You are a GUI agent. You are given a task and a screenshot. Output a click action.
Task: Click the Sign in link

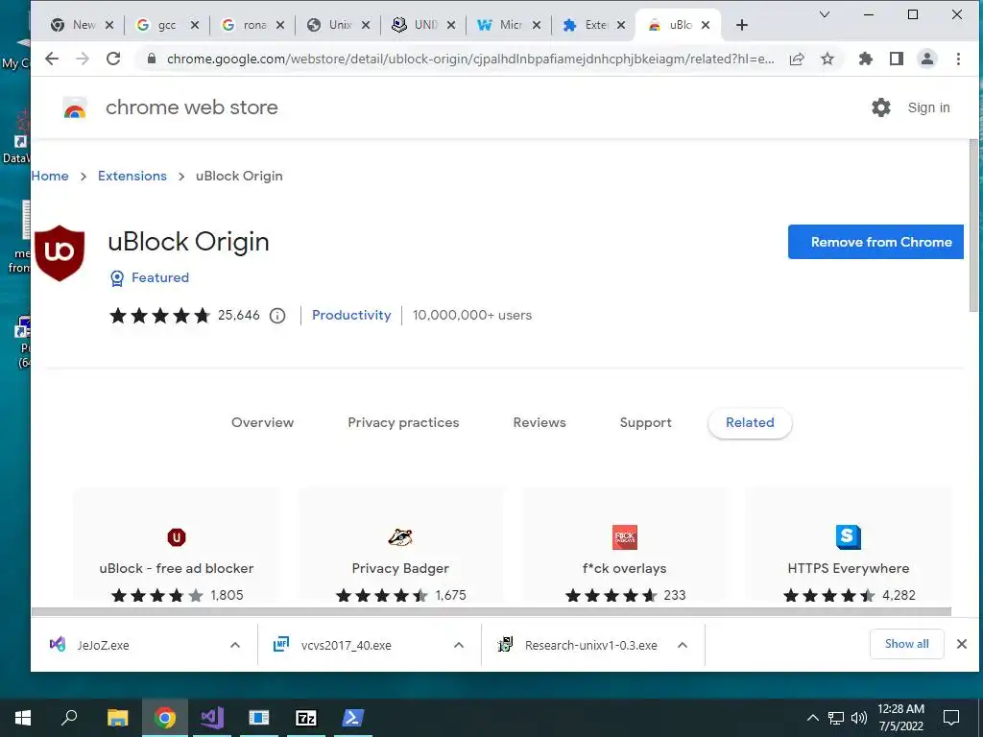(928, 107)
